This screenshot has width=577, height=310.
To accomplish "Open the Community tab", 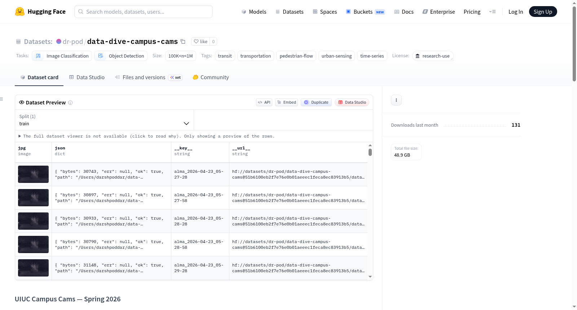I will click(211, 77).
